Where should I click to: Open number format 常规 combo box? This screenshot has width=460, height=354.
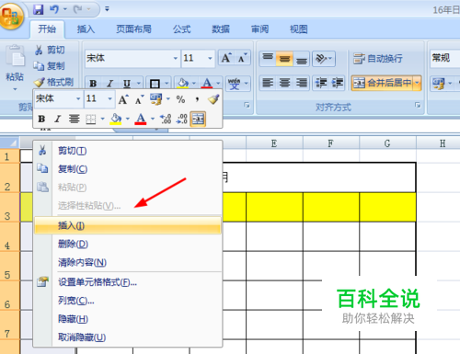coord(444,58)
